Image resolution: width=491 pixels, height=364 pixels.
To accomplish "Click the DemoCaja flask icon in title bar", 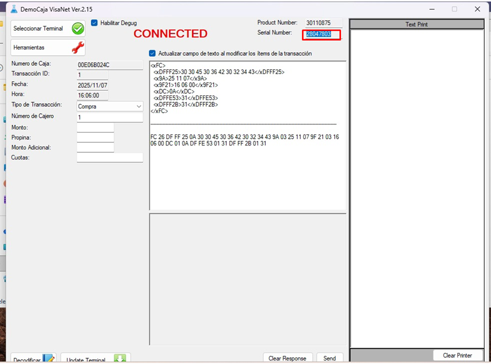I will pyautogui.click(x=14, y=9).
